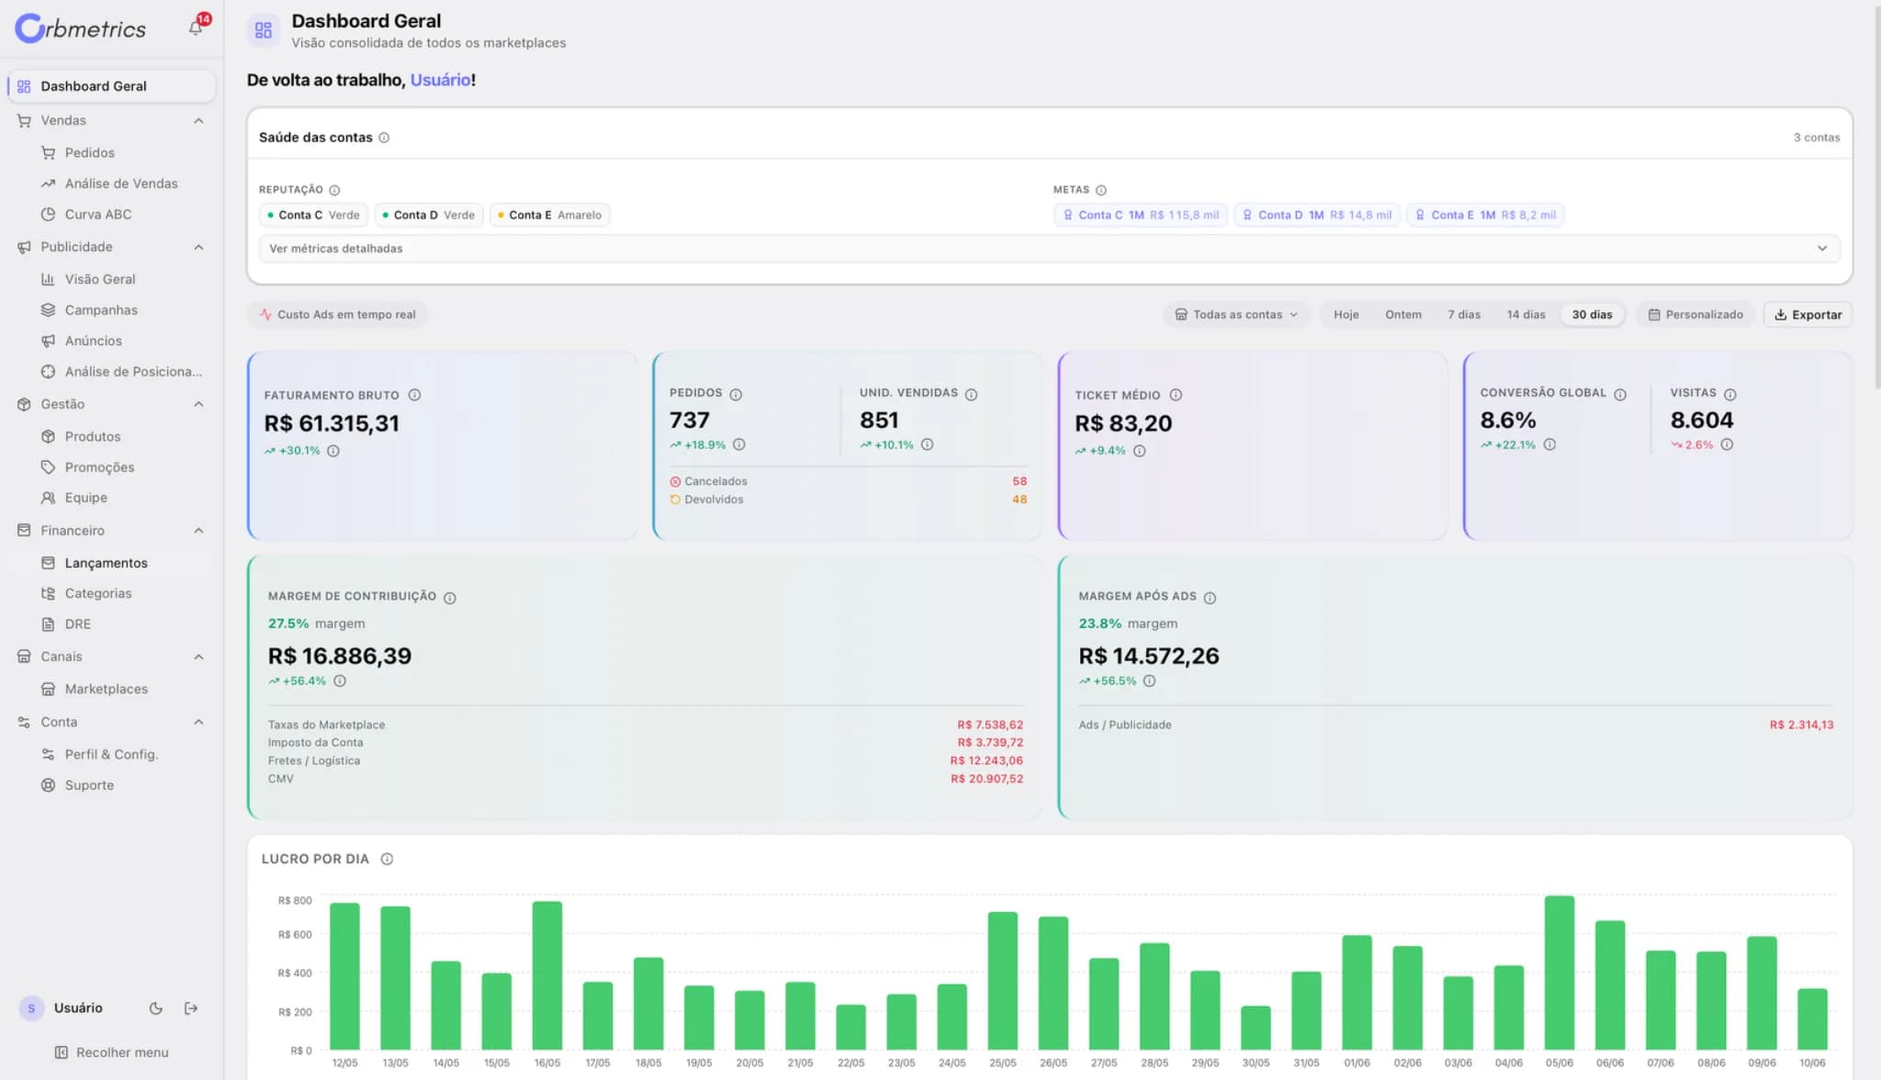Viewport: 1881px width, 1080px height.
Task: Collapse the Gestão section chevron
Action: (198, 404)
